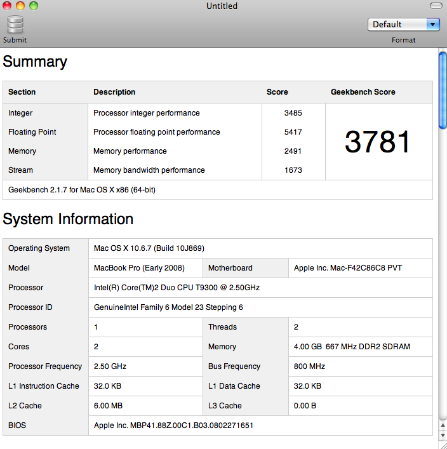Click the System Information heading
The width and height of the screenshot is (447, 449).
click(x=68, y=219)
